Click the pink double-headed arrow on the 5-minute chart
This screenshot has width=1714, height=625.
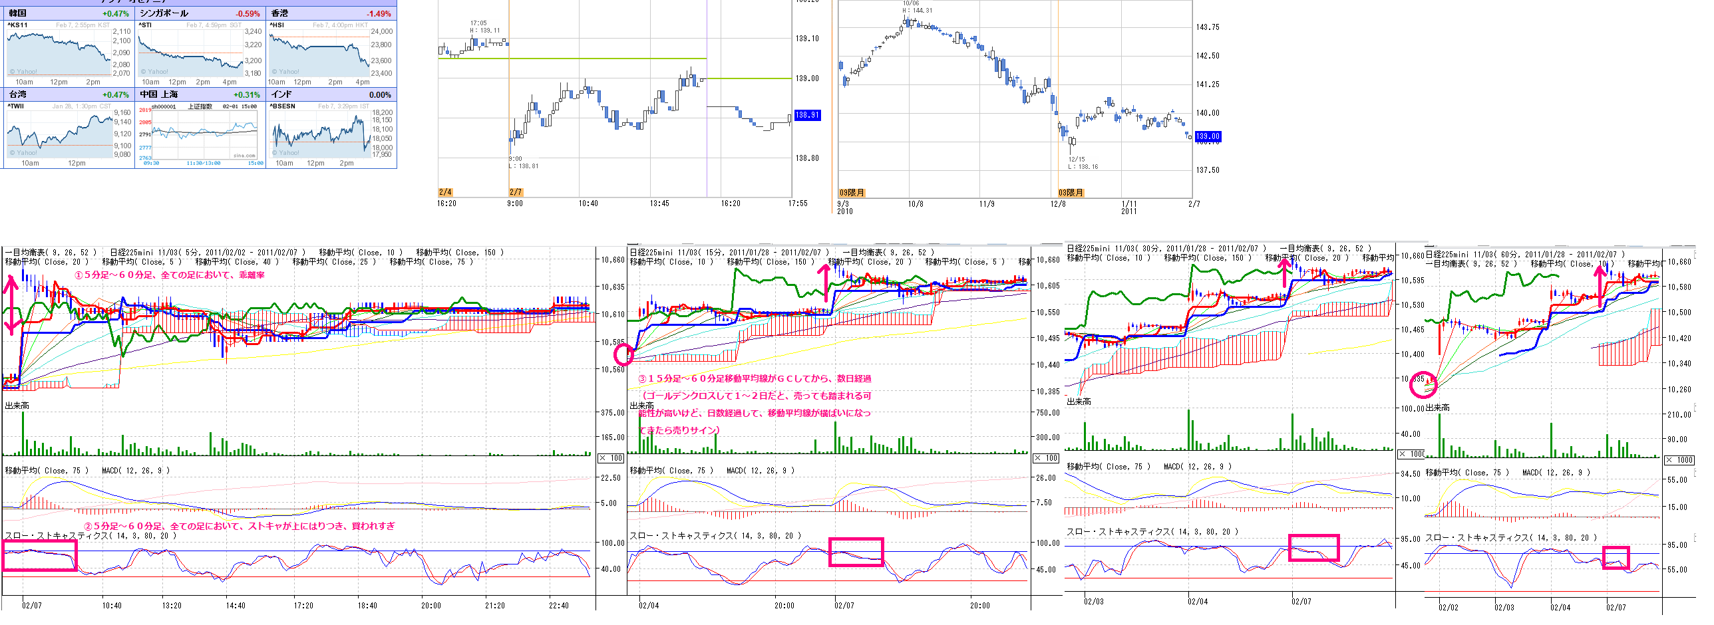pyautogui.click(x=11, y=306)
